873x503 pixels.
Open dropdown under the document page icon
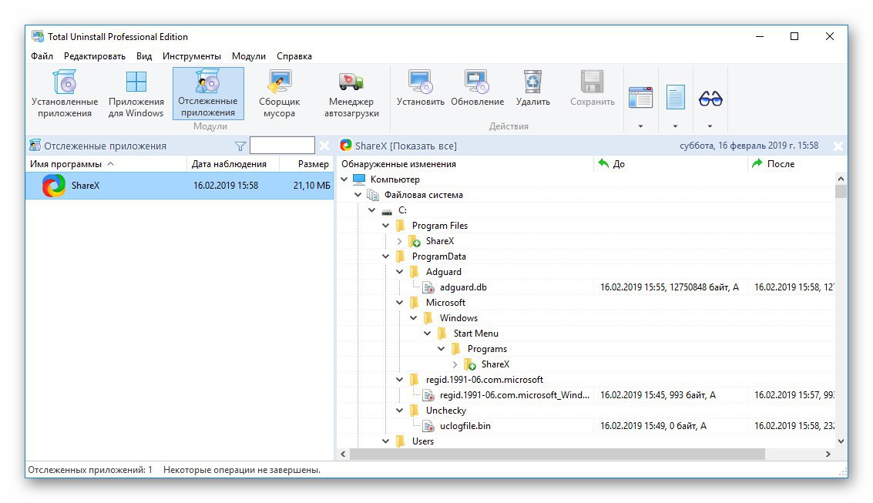[x=675, y=126]
